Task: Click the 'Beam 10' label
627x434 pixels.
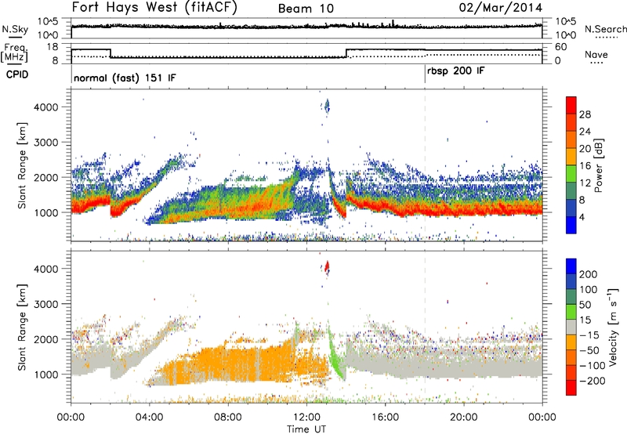Action: click(x=306, y=9)
